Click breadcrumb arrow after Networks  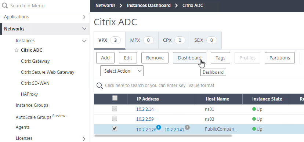coord(121,6)
